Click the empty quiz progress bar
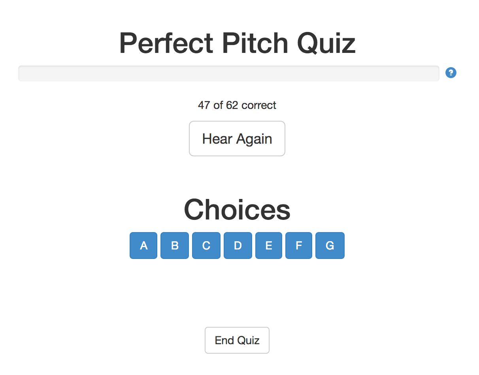 pyautogui.click(x=229, y=73)
